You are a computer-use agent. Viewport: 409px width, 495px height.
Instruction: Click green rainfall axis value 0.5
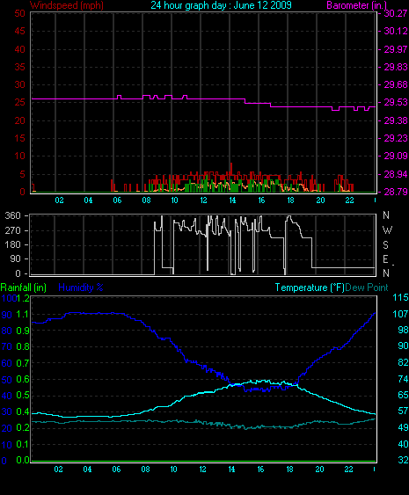[22, 396]
